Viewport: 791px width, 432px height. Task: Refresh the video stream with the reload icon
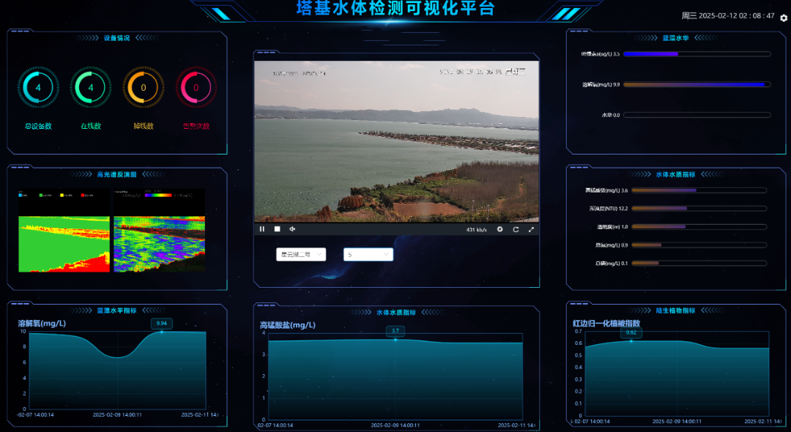[516, 229]
